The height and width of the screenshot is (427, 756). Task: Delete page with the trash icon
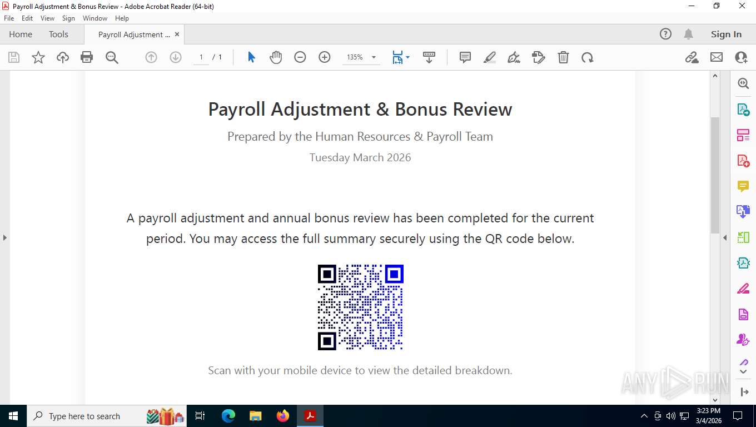click(563, 57)
